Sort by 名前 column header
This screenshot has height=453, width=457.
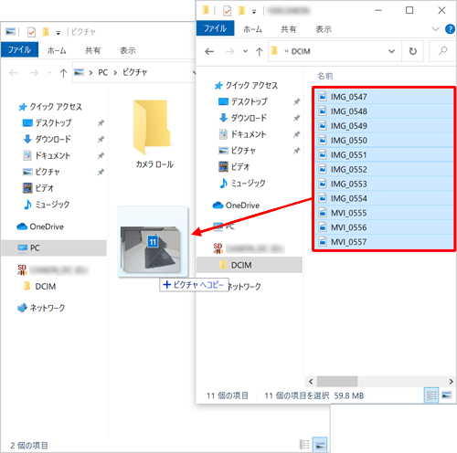[325, 76]
